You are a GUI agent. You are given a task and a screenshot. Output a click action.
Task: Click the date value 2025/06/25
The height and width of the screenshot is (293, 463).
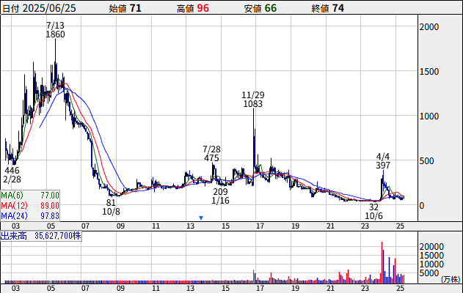pos(49,8)
